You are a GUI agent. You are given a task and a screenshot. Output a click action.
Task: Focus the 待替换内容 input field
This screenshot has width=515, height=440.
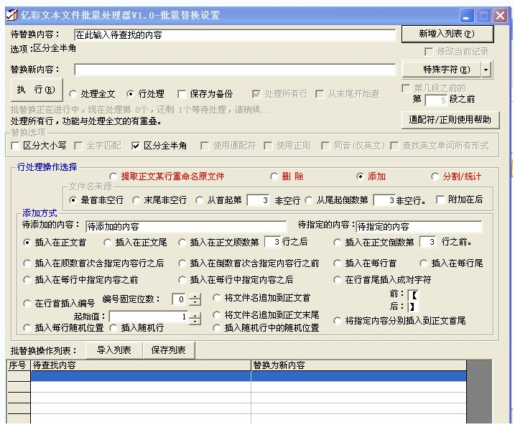coord(235,34)
